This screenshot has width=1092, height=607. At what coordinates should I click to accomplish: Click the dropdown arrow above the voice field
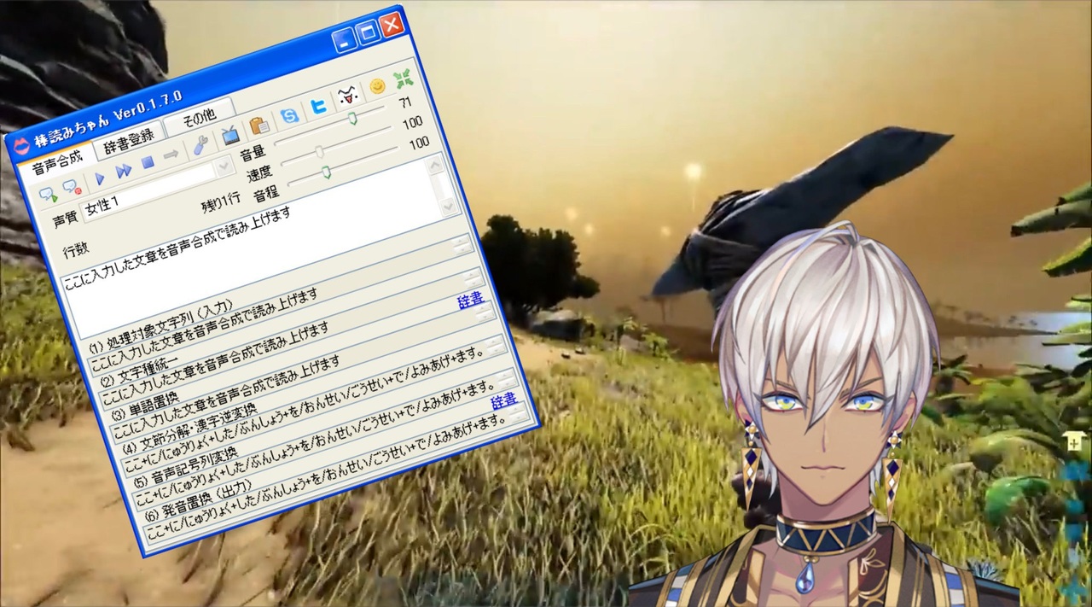click(225, 167)
